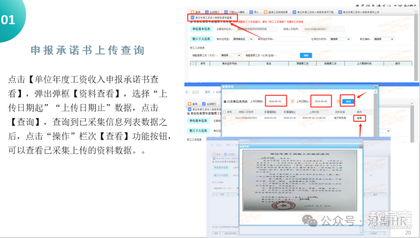Click the 身份证件号码 input field
Screen dimensions: 420x238
[292, 39]
